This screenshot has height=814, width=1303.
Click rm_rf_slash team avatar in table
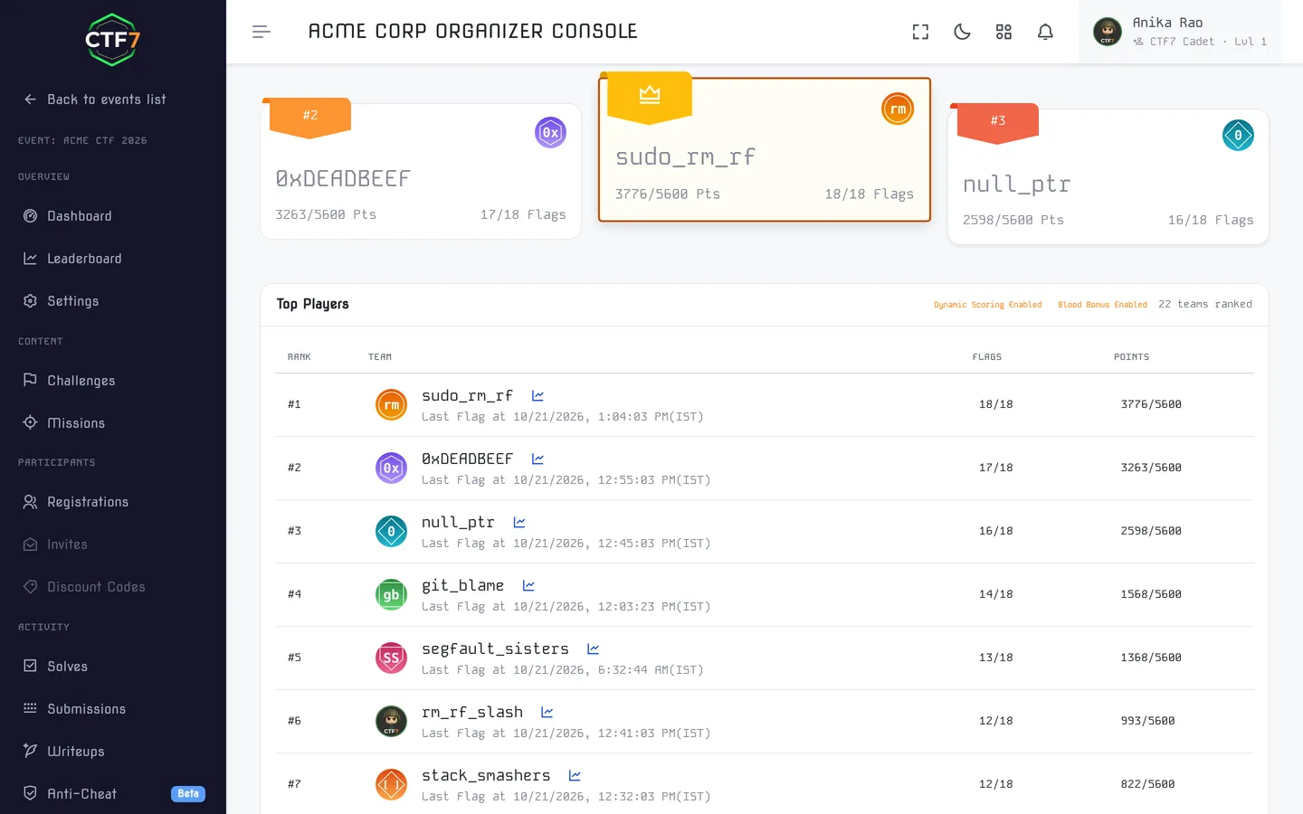click(x=392, y=721)
